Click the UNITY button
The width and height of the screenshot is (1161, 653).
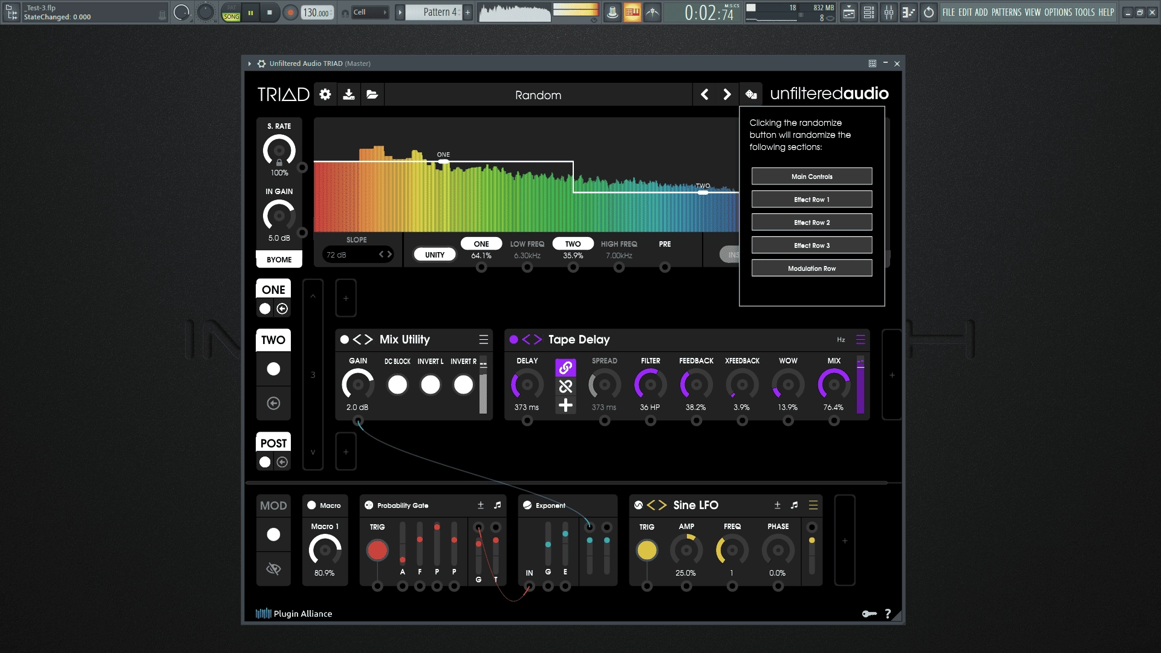click(x=435, y=255)
